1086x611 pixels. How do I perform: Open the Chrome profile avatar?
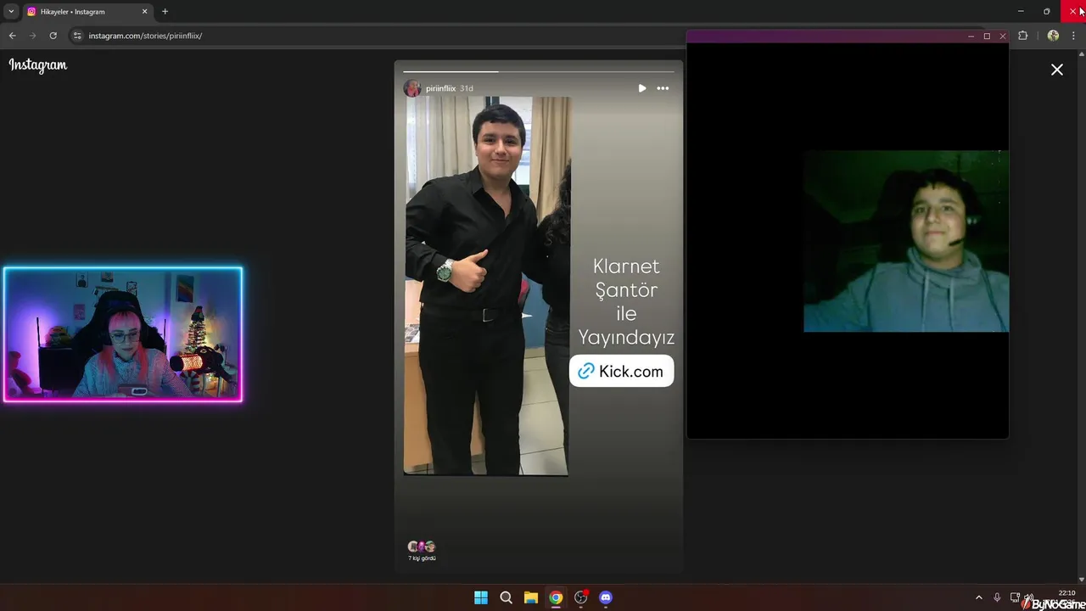(1053, 36)
